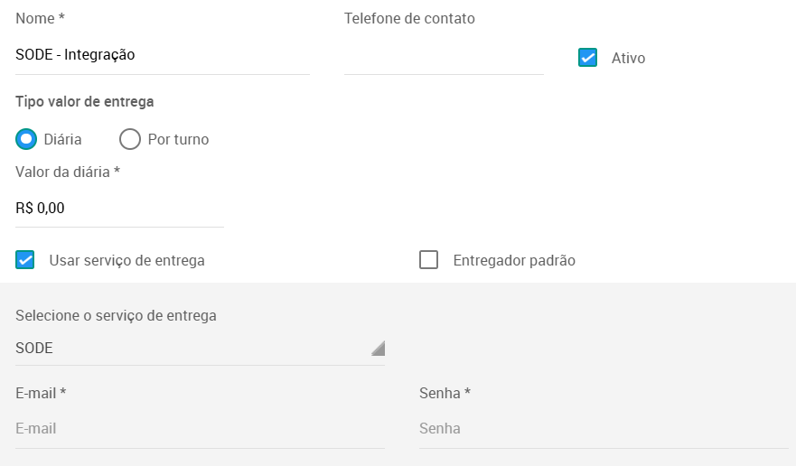Click the dropdown triangle arrow icon
Screen dimensions: 796x466
[x=379, y=349]
